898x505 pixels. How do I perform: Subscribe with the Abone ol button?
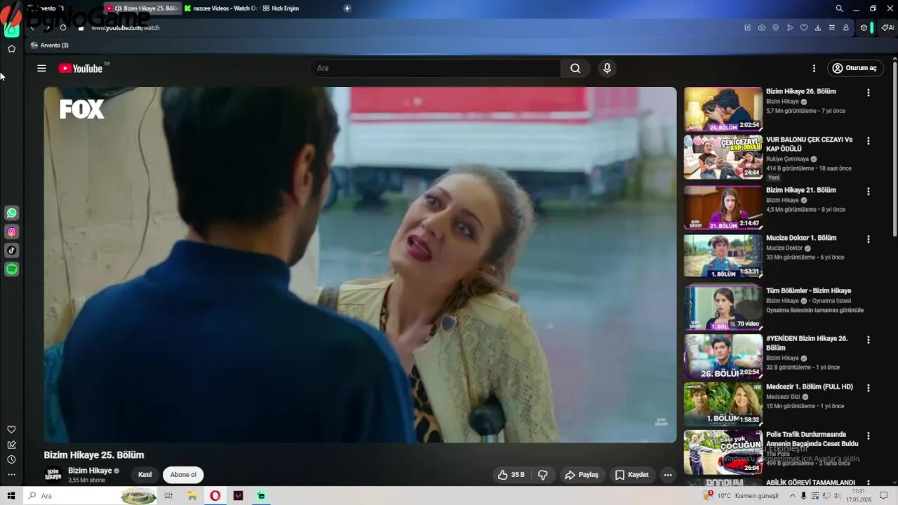pyautogui.click(x=183, y=475)
